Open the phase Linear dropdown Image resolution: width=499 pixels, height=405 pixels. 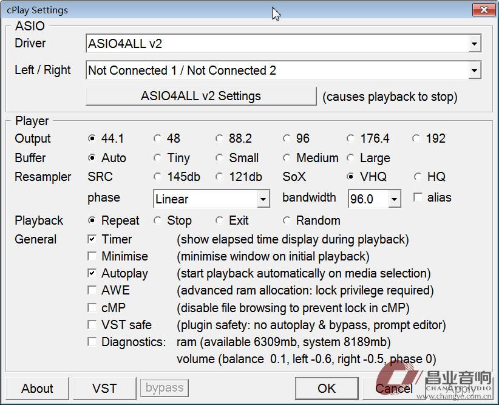click(263, 199)
